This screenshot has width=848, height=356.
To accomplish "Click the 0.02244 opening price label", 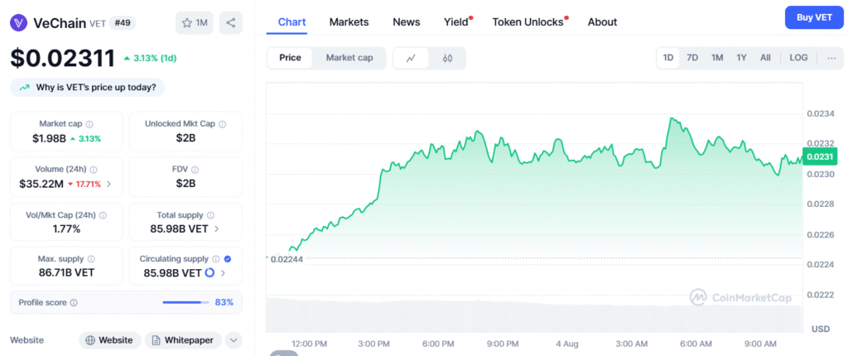I will pyautogui.click(x=287, y=258).
